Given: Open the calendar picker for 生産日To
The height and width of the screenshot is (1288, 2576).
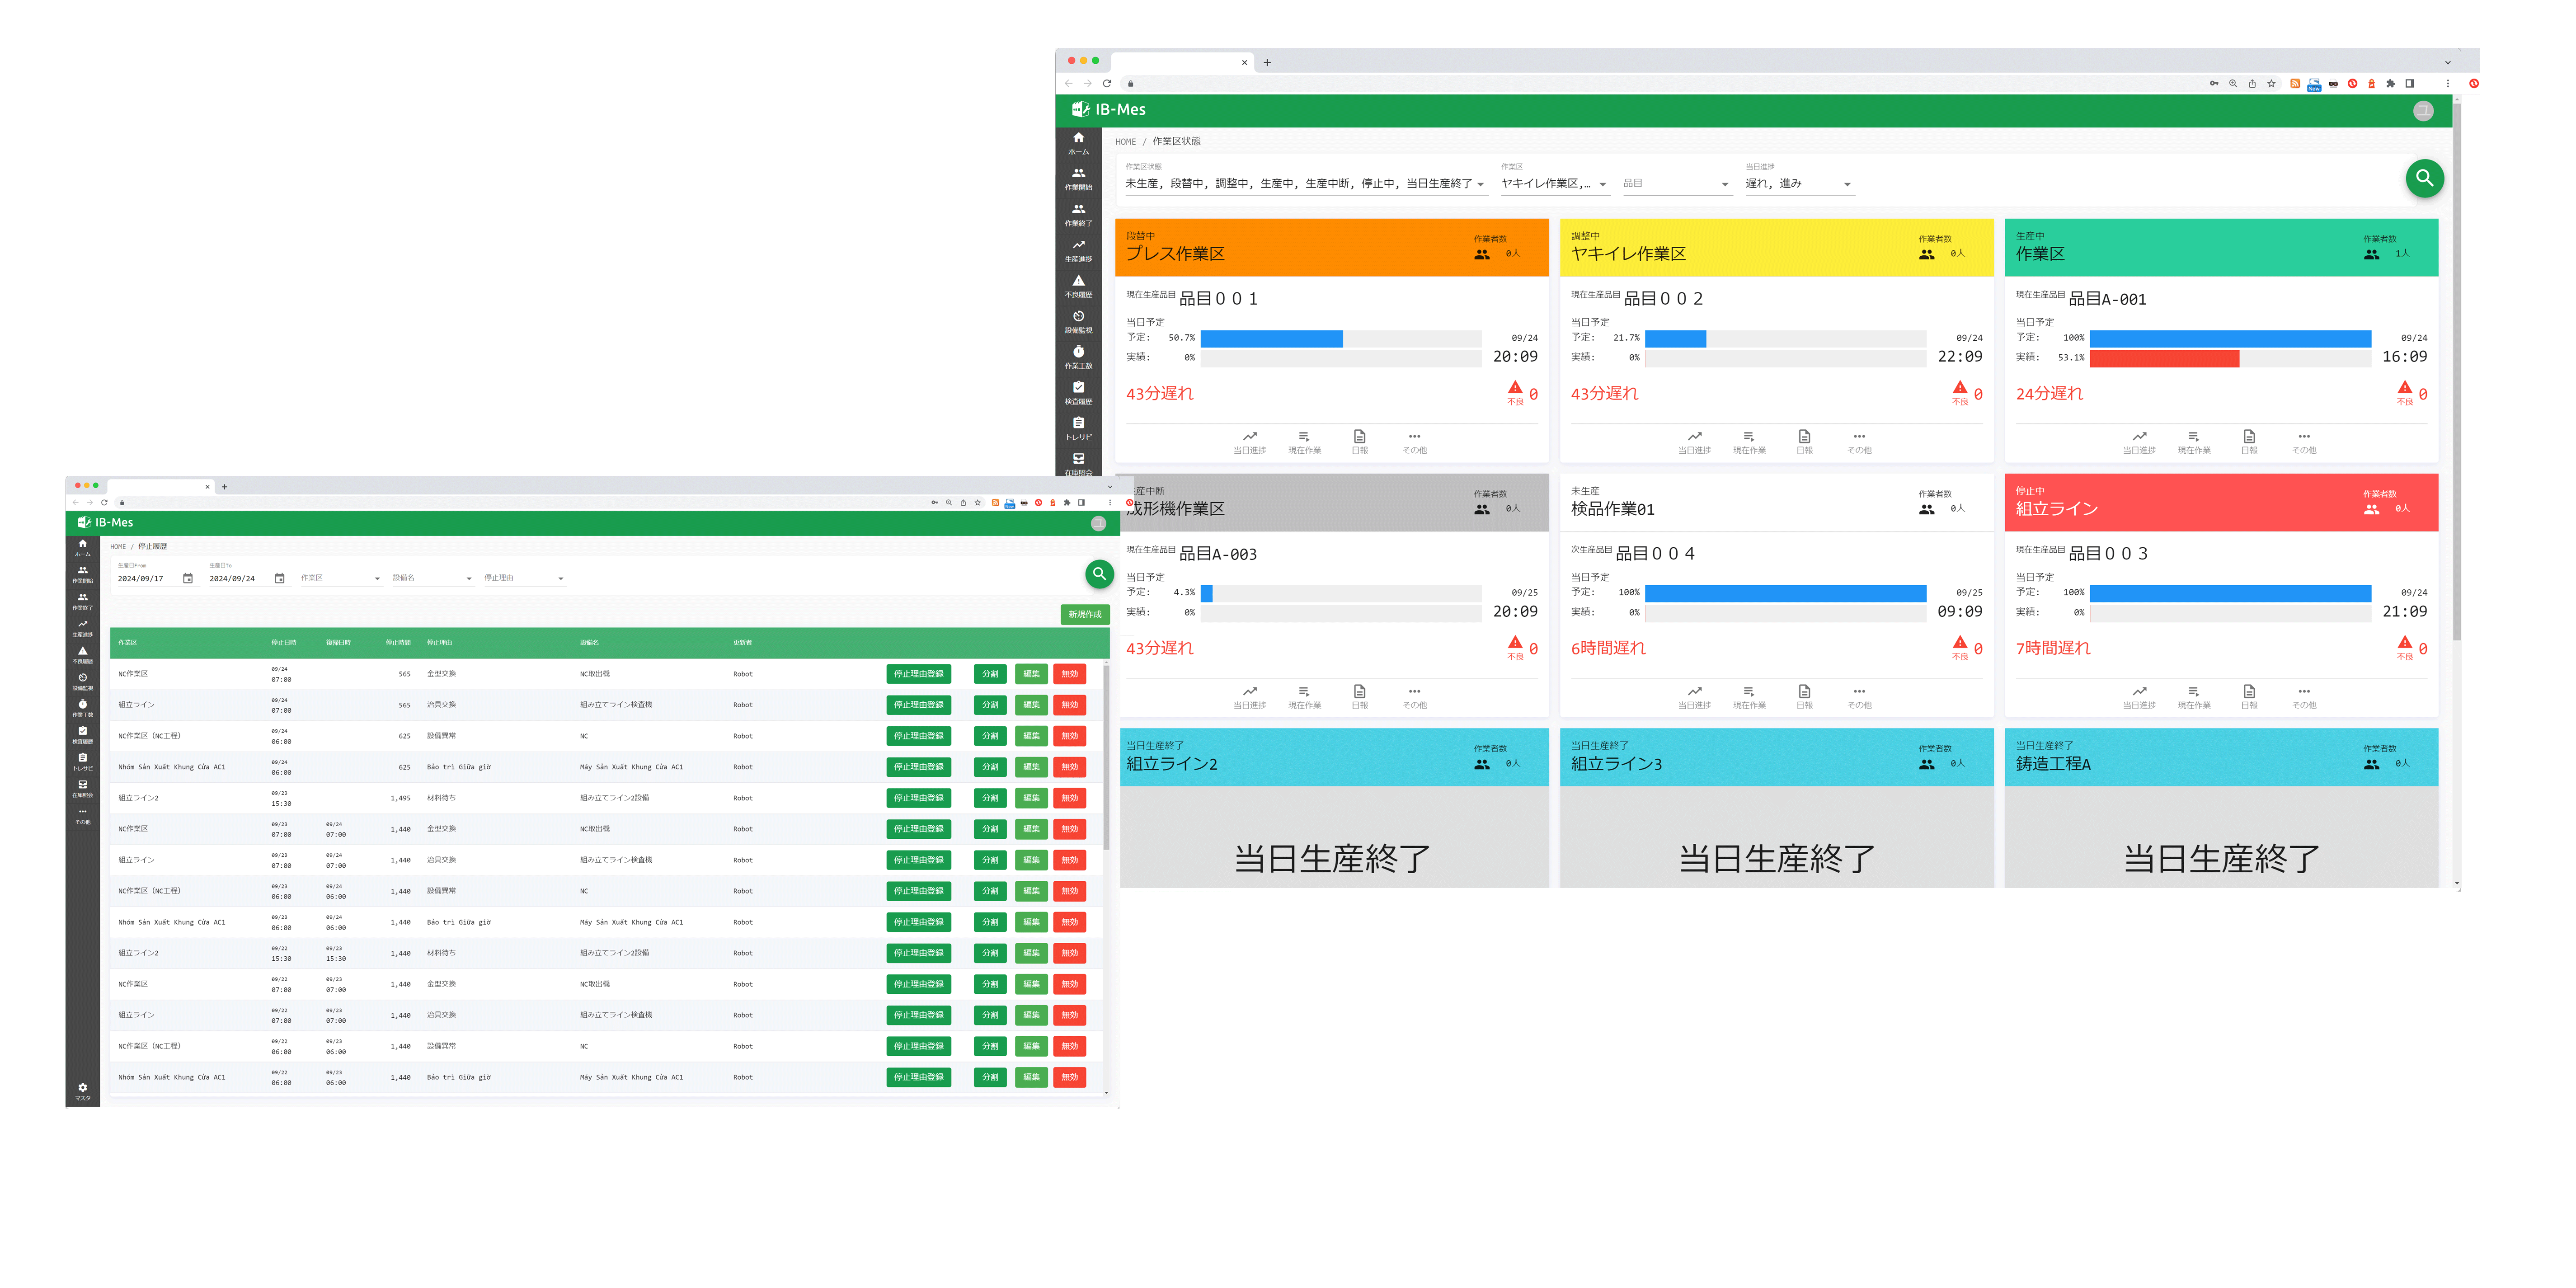Looking at the screenshot, I should click(x=280, y=578).
